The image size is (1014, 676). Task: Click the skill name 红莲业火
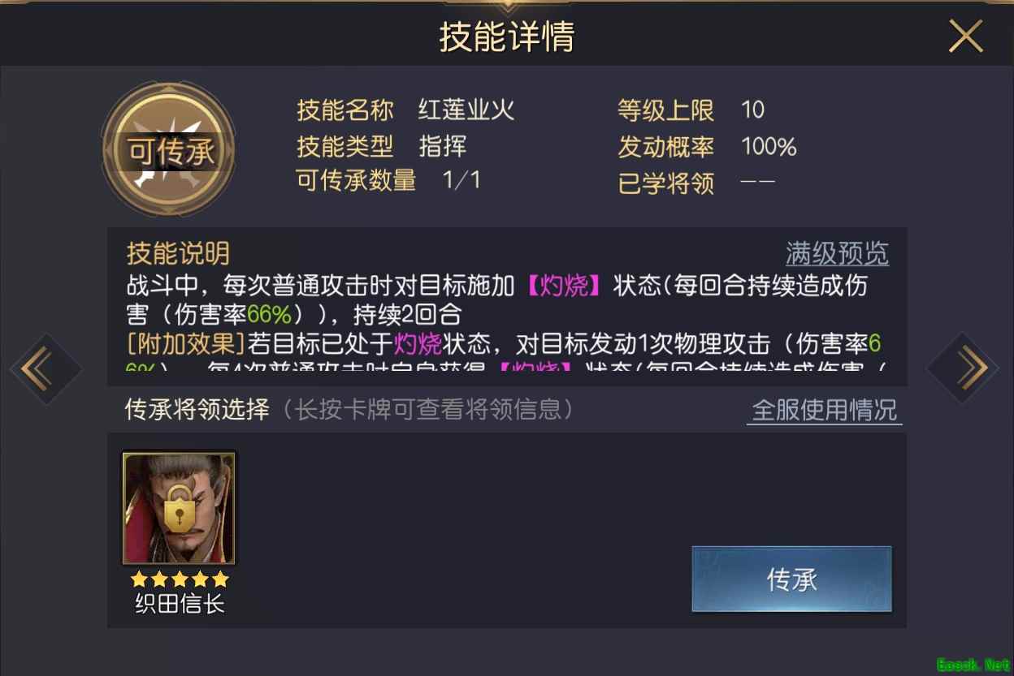coord(466,110)
